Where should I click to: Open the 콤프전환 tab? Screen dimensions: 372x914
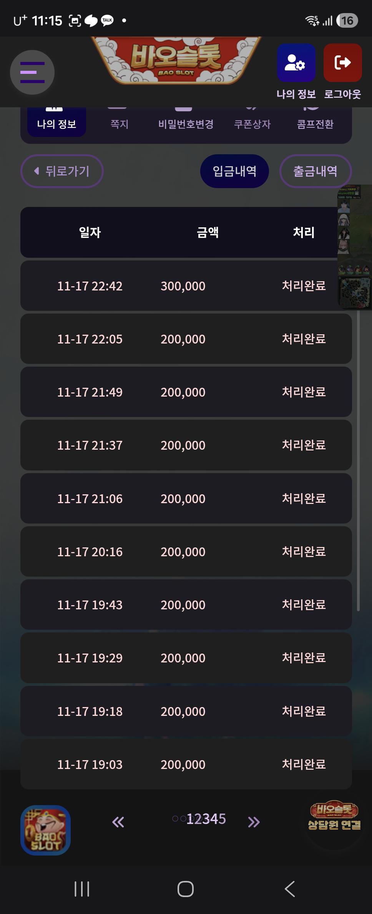coord(315,124)
